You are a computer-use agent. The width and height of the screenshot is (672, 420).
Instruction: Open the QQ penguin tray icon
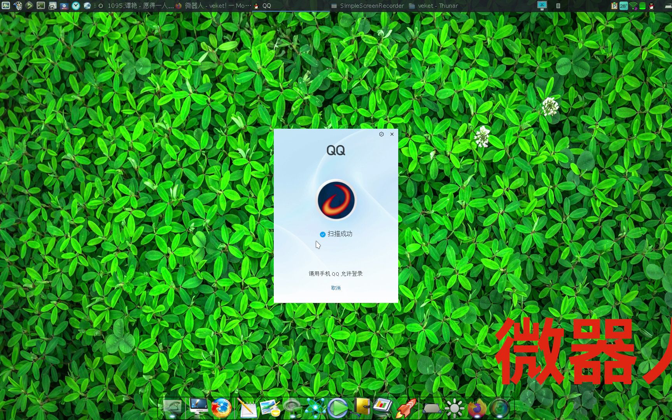651,6
